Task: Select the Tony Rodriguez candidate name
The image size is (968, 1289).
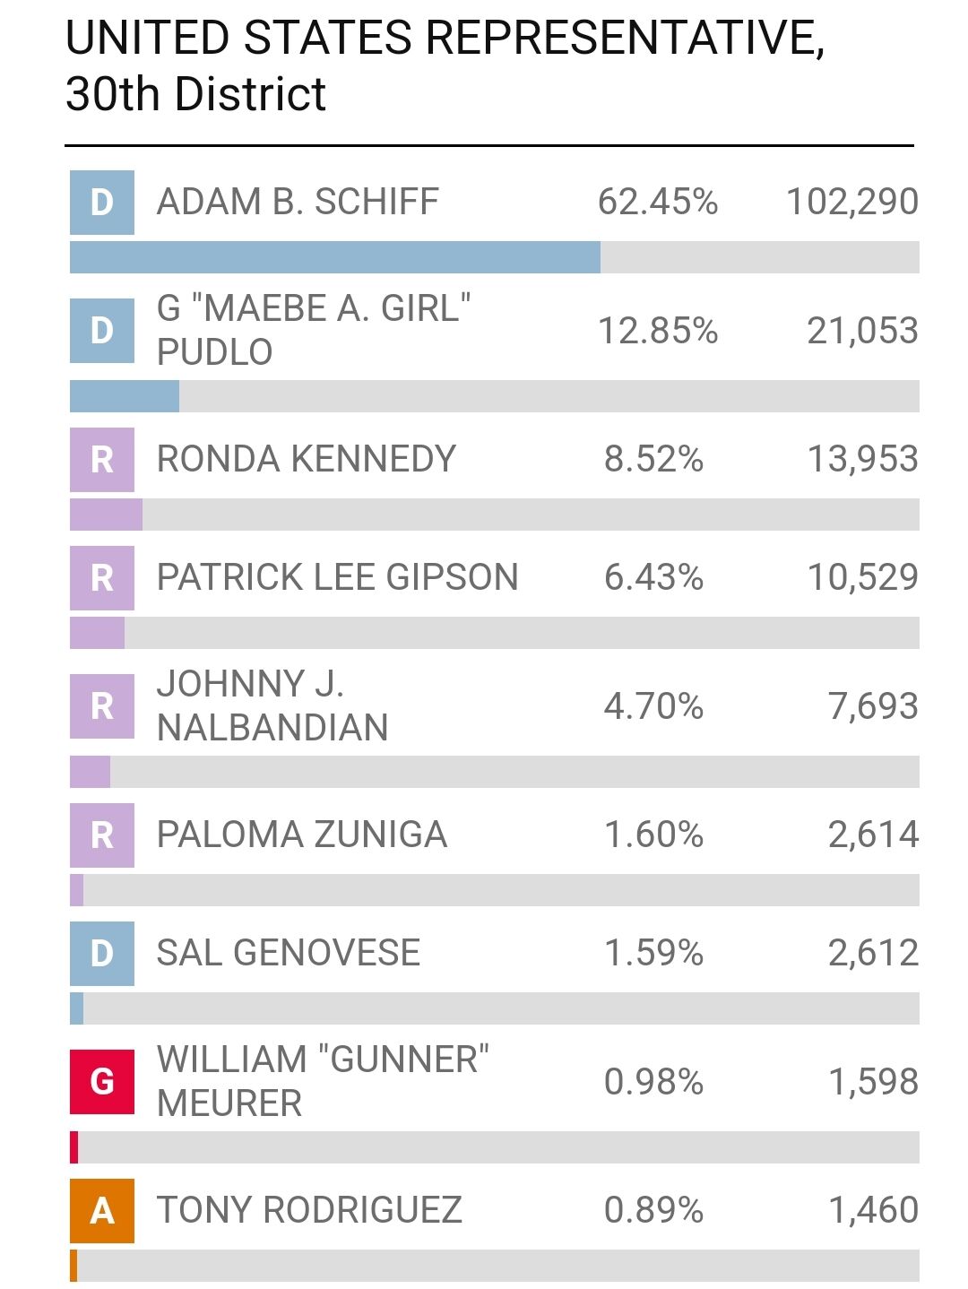Action: [x=309, y=1211]
